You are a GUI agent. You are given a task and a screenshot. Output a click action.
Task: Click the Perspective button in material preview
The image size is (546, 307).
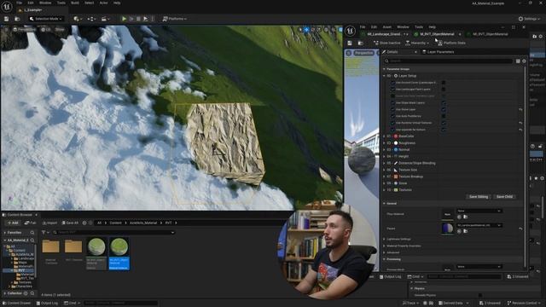pos(363,53)
